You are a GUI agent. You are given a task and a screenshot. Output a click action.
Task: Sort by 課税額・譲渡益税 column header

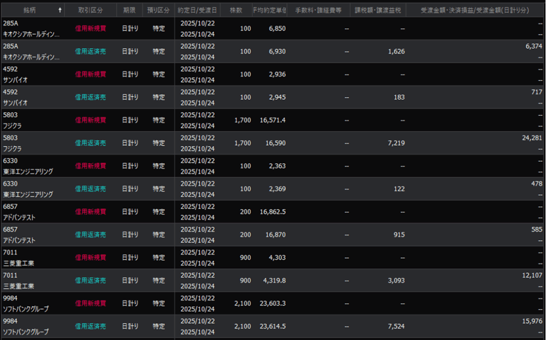[379, 10]
